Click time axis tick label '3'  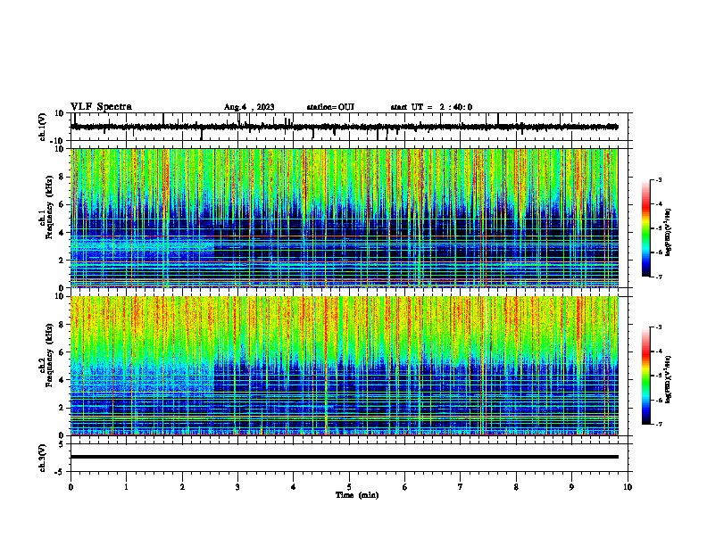point(237,487)
